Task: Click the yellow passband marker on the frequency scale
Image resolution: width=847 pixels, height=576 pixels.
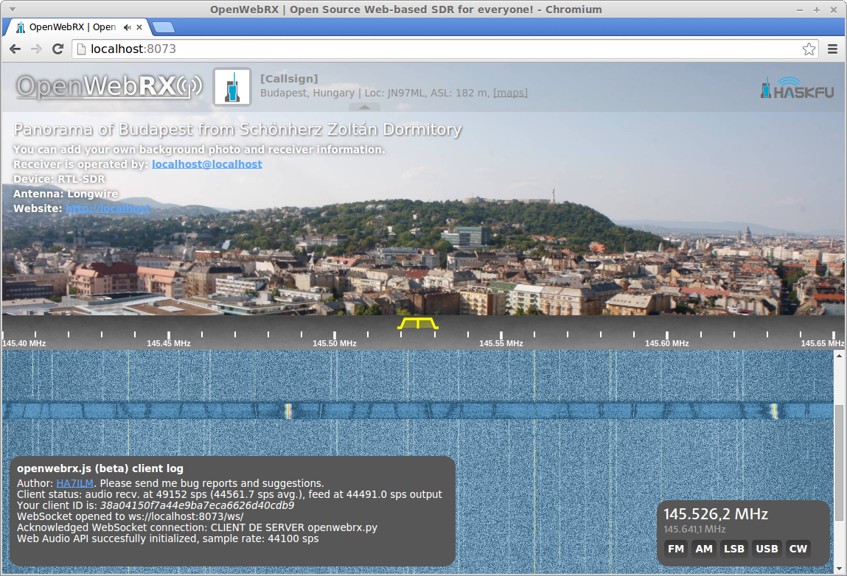Action: pyautogui.click(x=417, y=324)
